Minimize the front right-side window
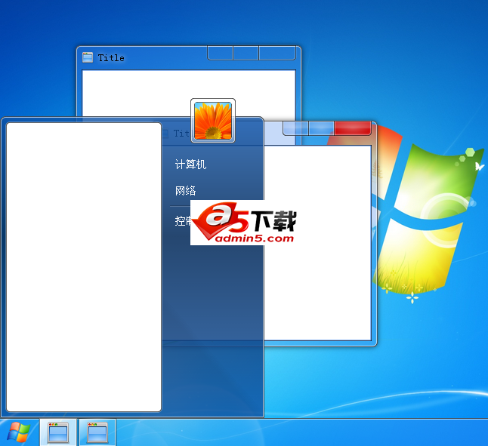488x446 pixels. (295, 128)
